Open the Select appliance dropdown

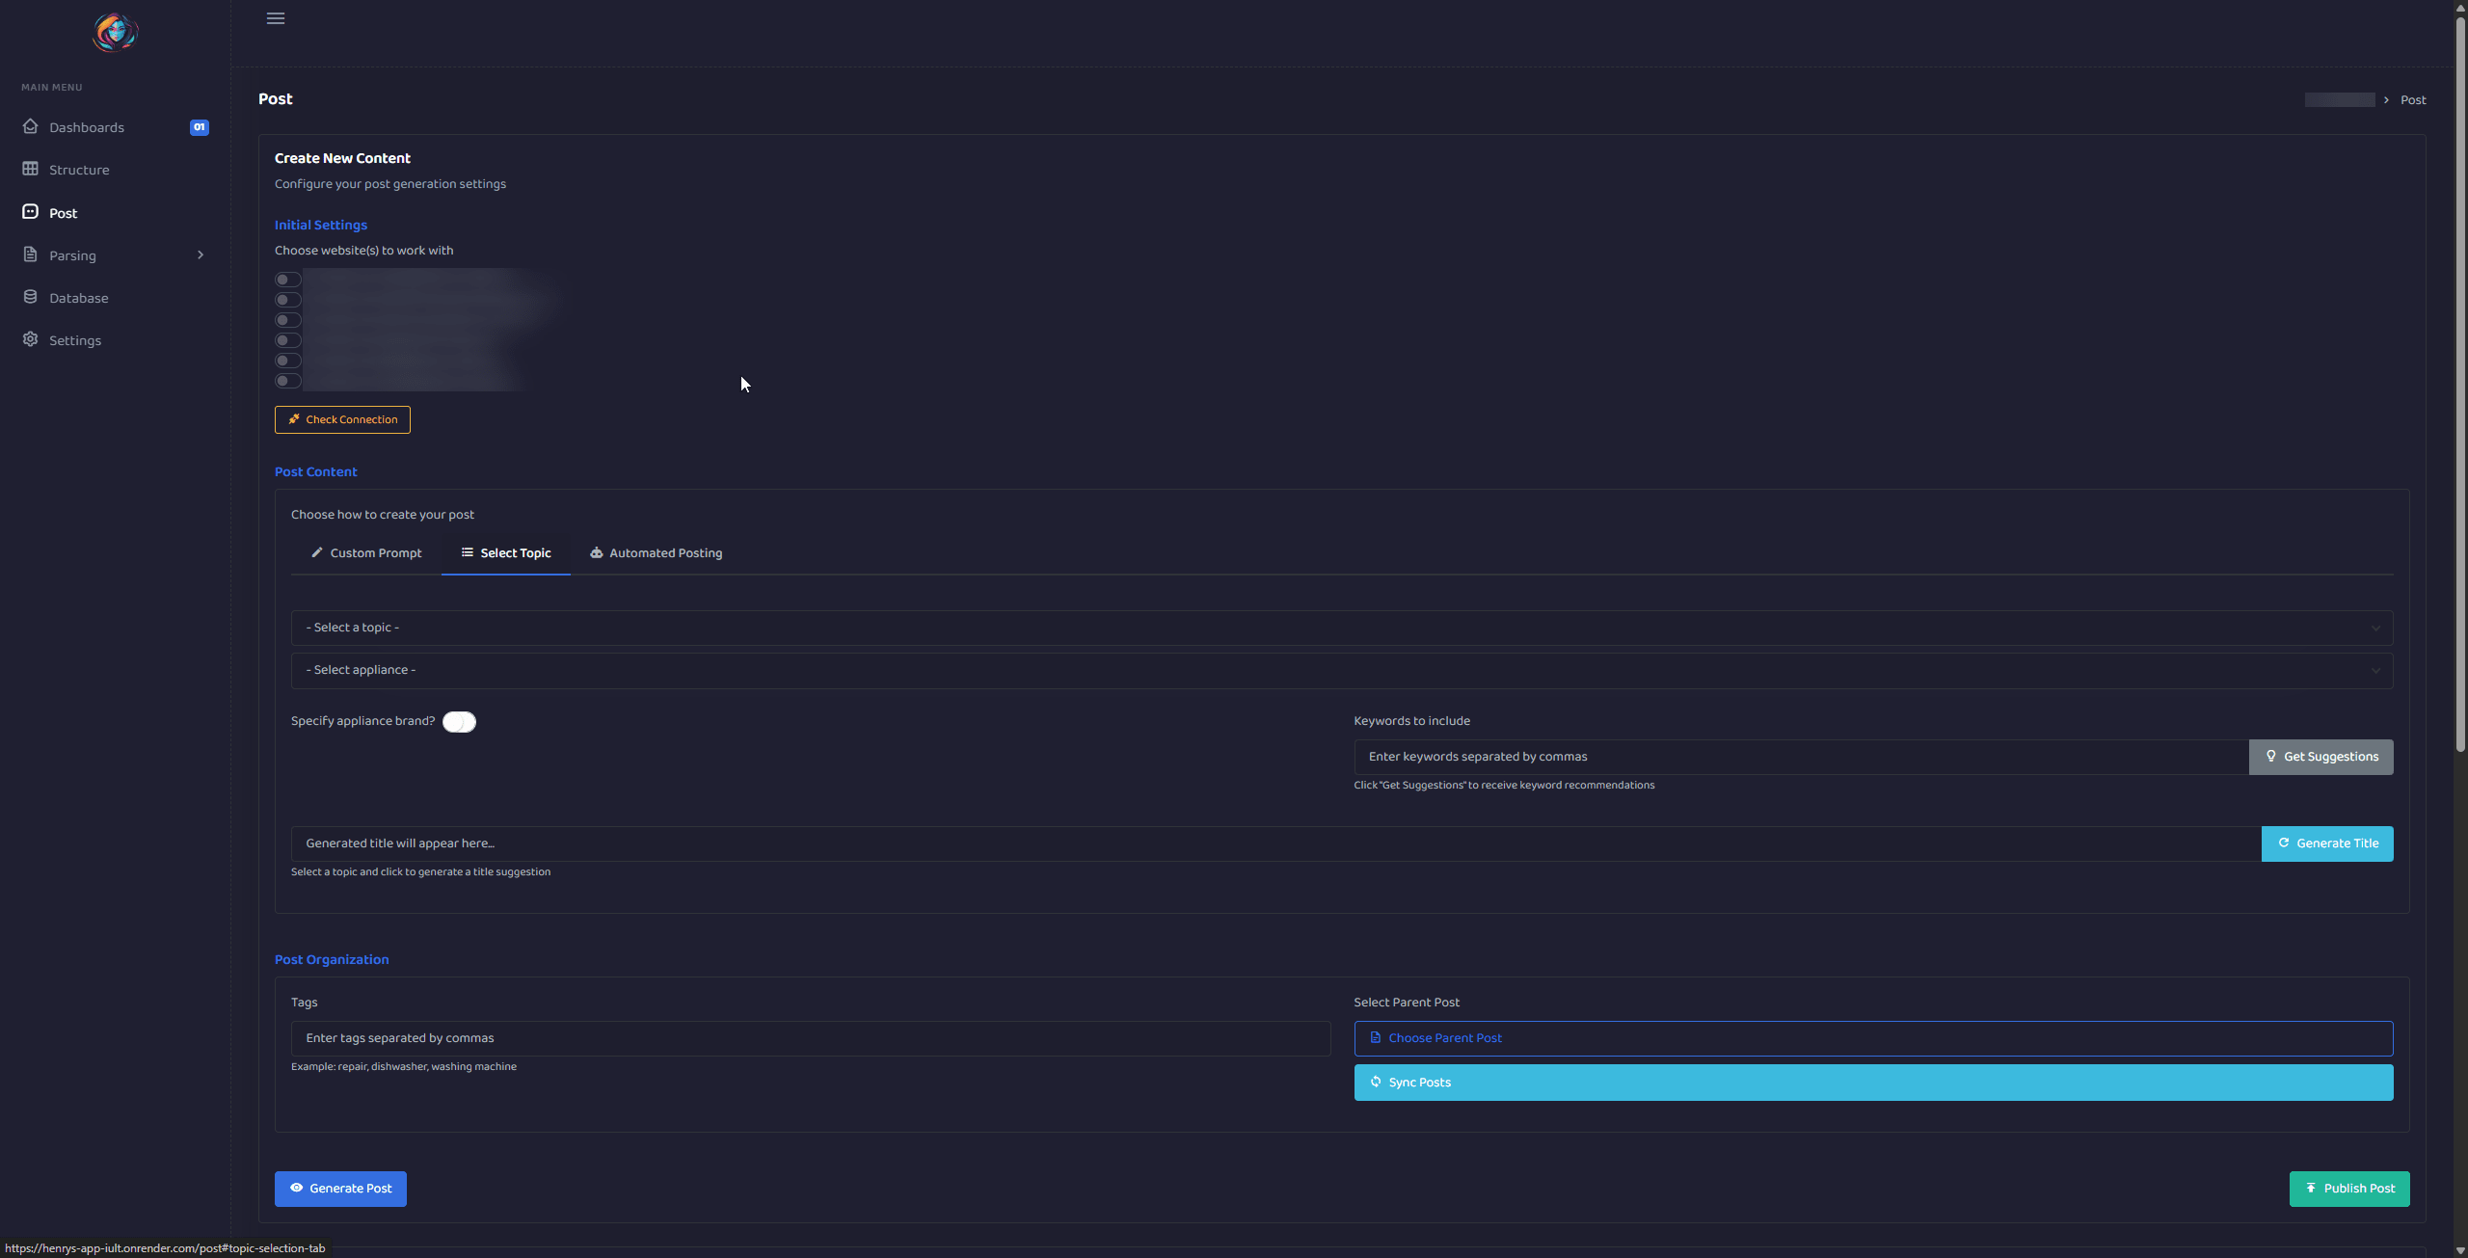point(1342,670)
